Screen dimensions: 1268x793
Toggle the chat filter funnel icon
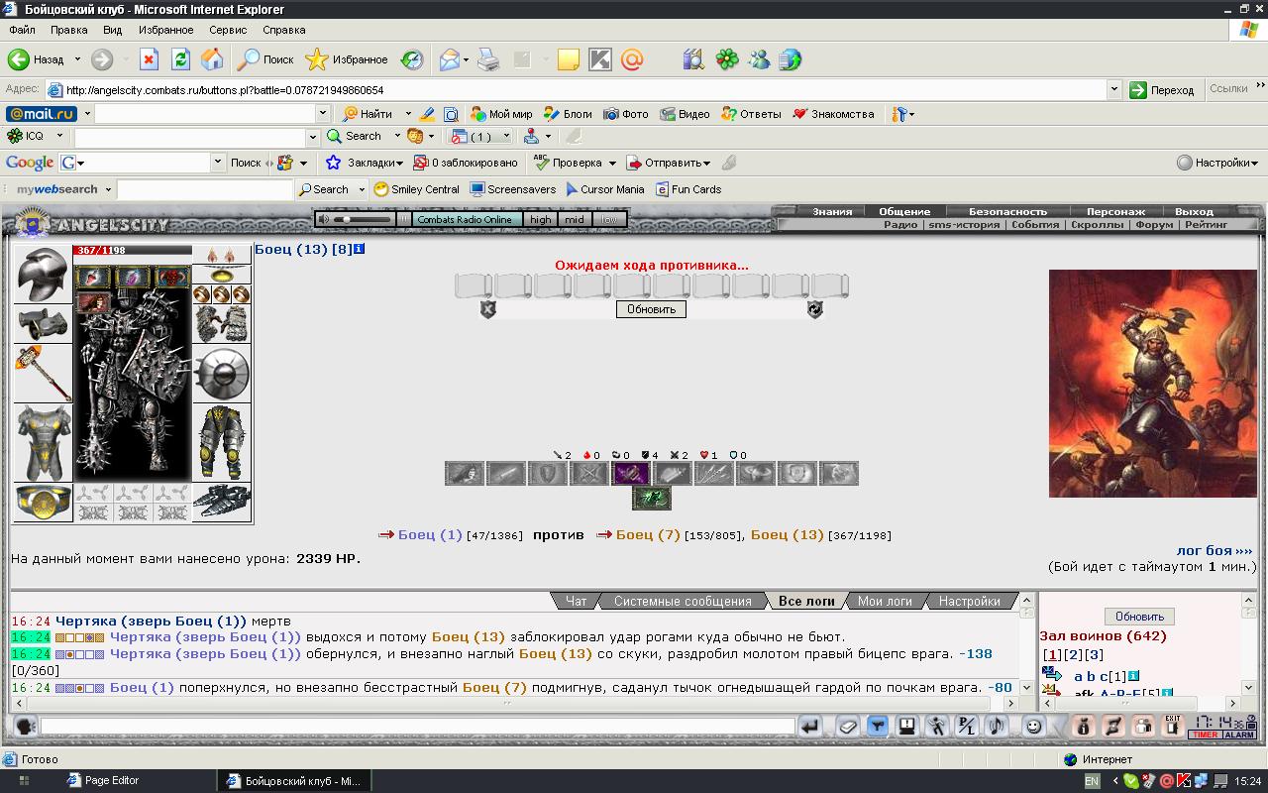(877, 727)
